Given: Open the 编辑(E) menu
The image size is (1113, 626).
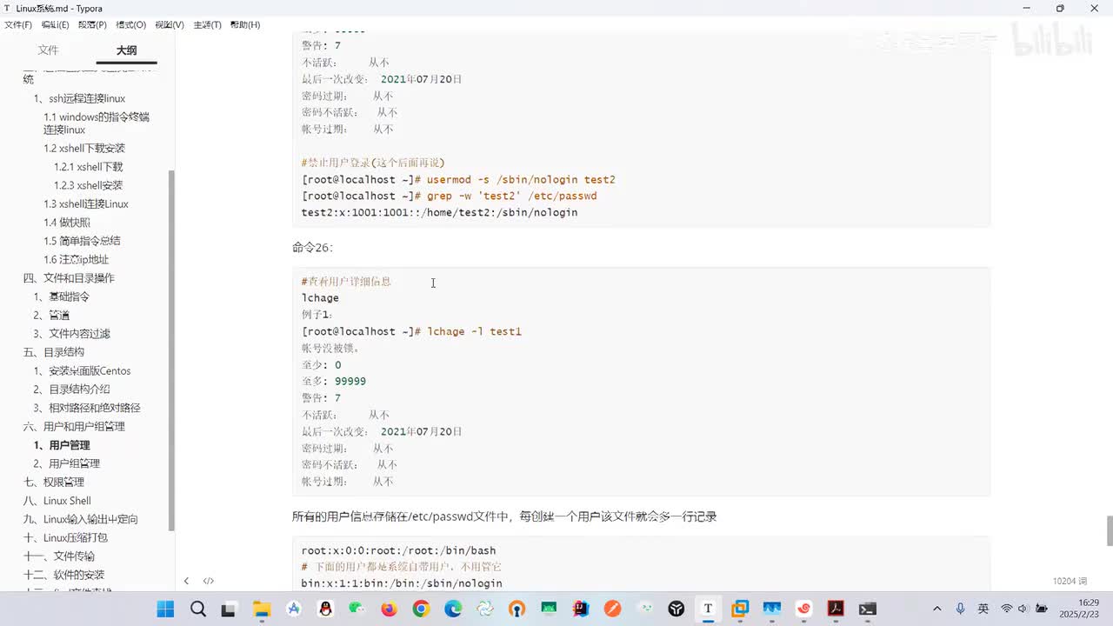Looking at the screenshot, I should click(x=55, y=24).
